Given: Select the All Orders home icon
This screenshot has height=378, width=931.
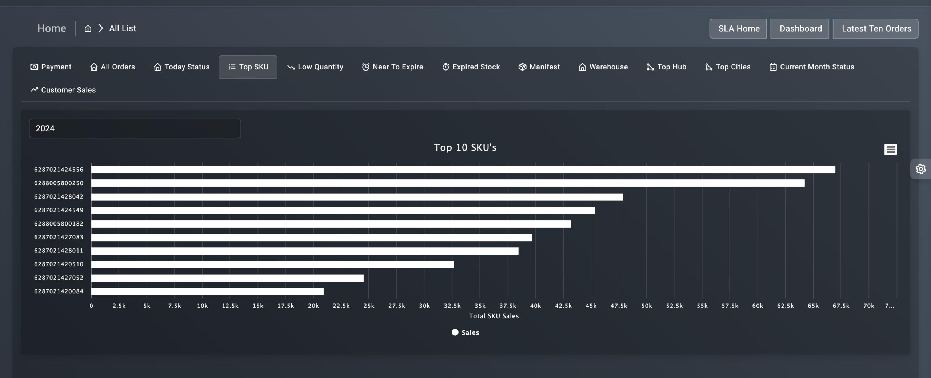Looking at the screenshot, I should [x=93, y=67].
